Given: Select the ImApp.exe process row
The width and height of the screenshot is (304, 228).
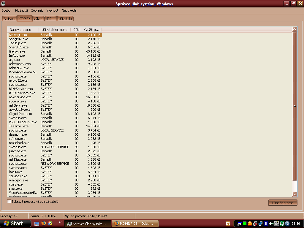Looking at the screenshot, I should pyautogui.click(x=55, y=56).
